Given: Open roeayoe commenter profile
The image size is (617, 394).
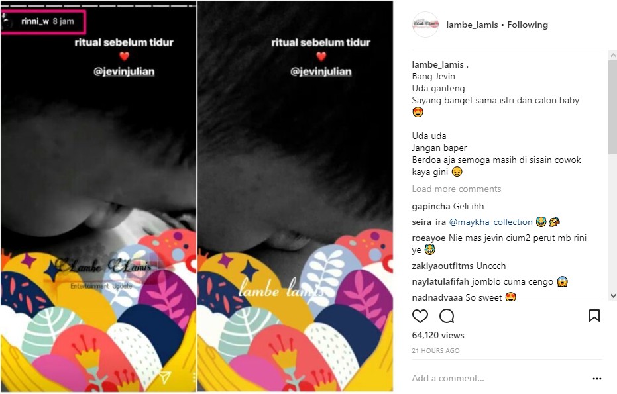Looking at the screenshot, I should [429, 238].
